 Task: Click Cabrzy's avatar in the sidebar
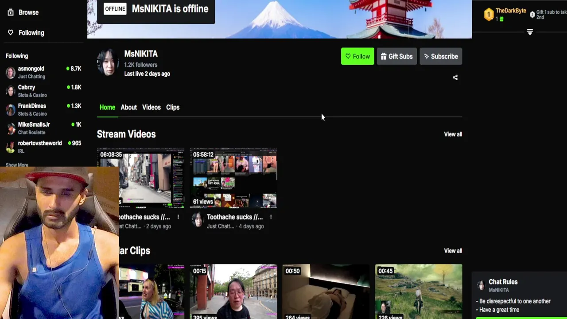pos(10,91)
